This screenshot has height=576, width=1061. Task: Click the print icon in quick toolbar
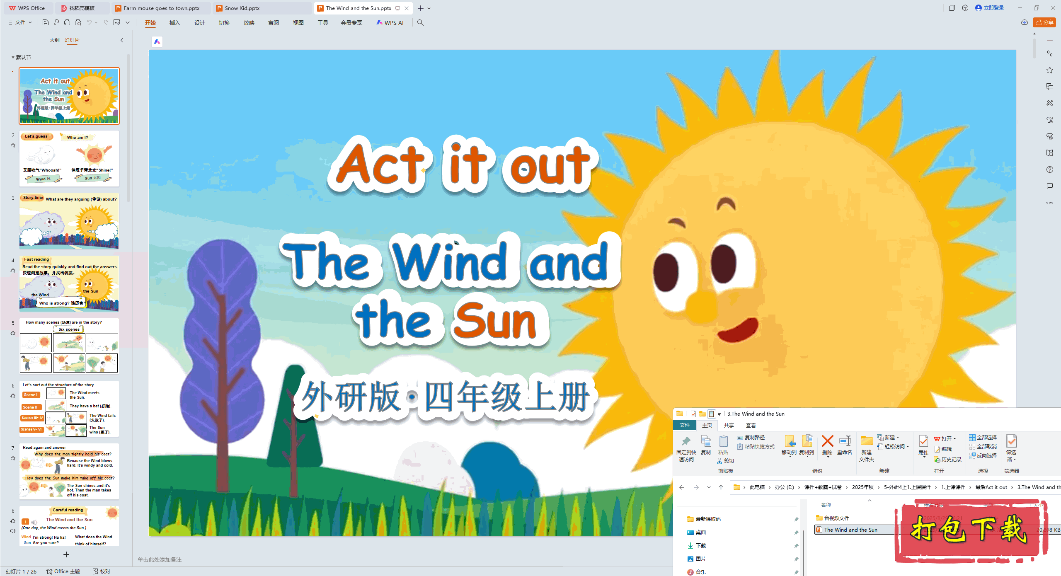click(67, 22)
